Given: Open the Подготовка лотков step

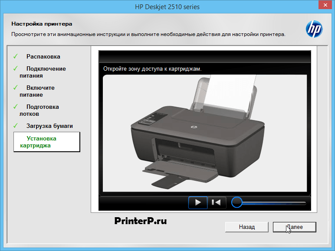Looking at the screenshot, I should click(39, 110).
